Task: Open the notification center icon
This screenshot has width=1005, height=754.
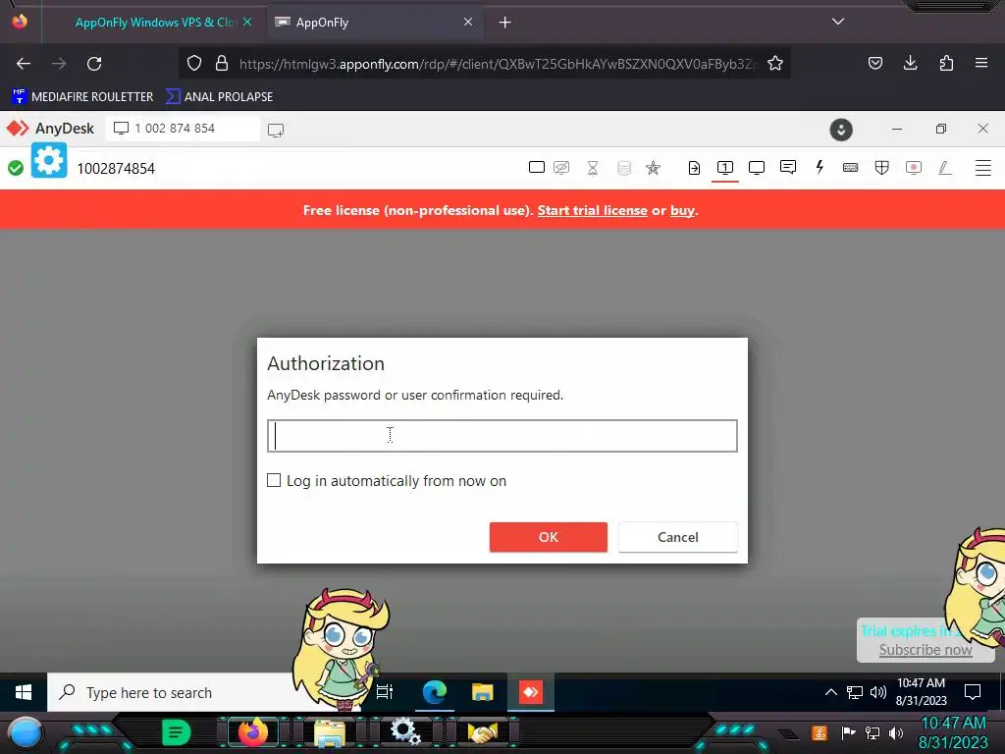Action: [973, 692]
